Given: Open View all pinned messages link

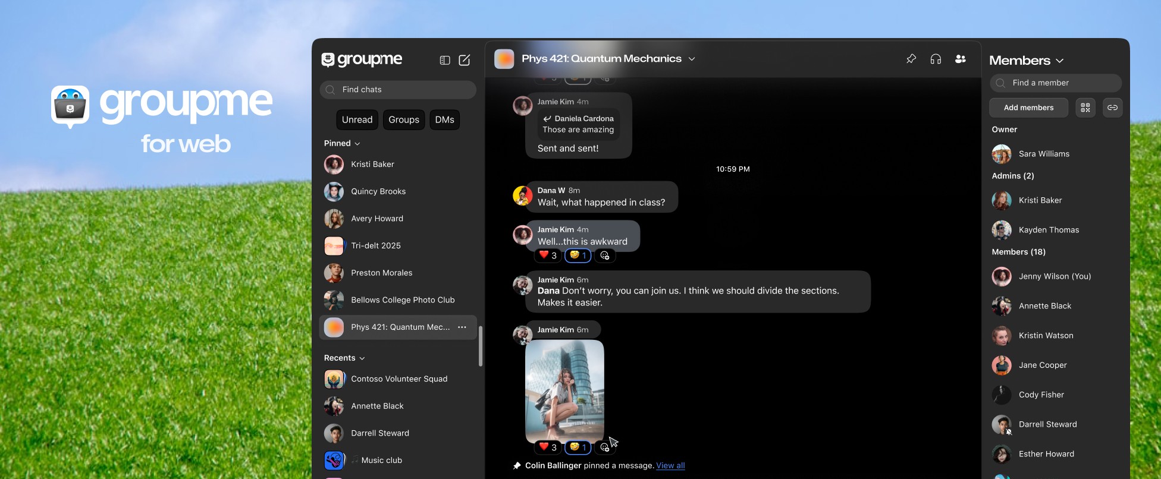Looking at the screenshot, I should (670, 466).
